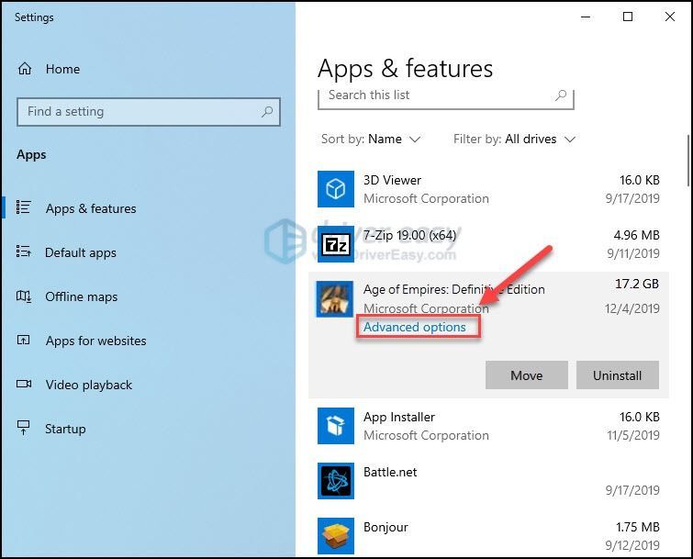Viewport: 693px width, 559px height.
Task: Select the 7-Zip 19.00 (x64) entry
Action: point(409,235)
